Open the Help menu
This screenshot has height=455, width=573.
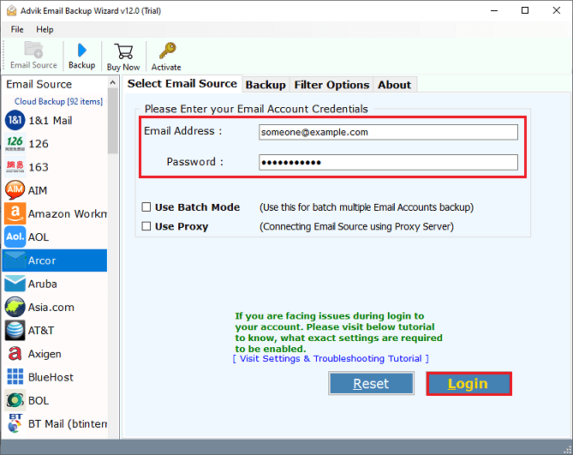pos(45,30)
